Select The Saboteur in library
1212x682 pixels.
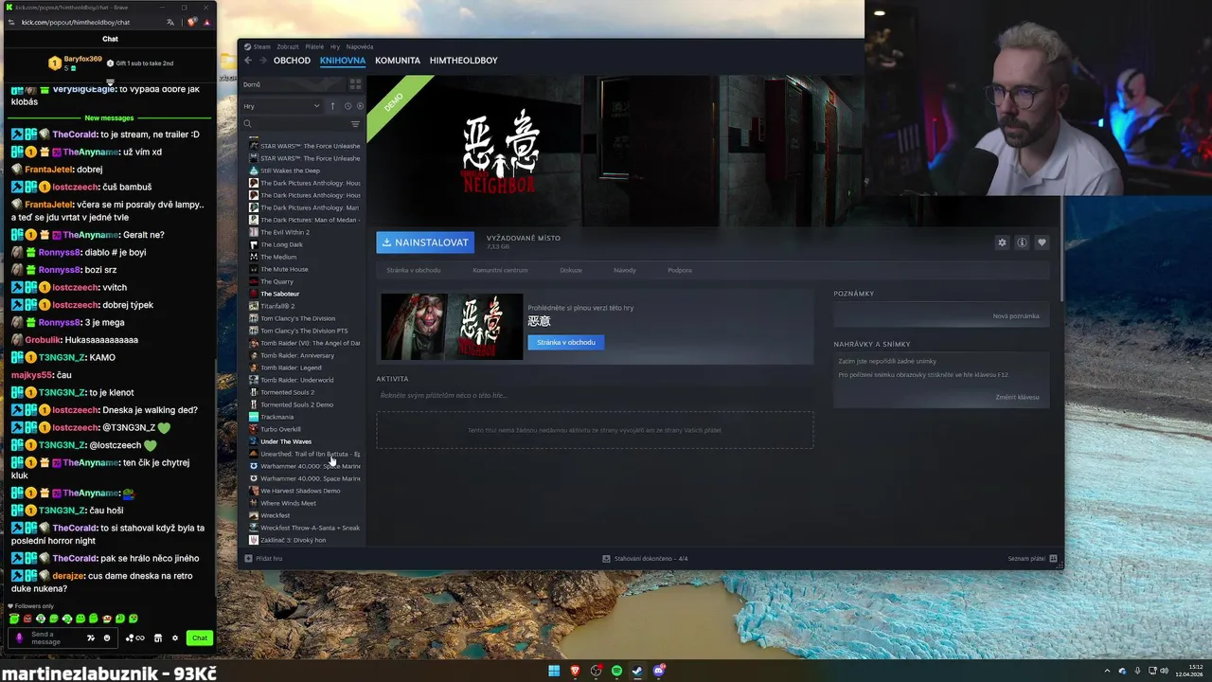(x=279, y=294)
